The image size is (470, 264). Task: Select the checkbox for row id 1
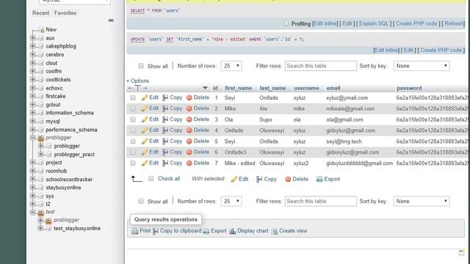click(133, 98)
